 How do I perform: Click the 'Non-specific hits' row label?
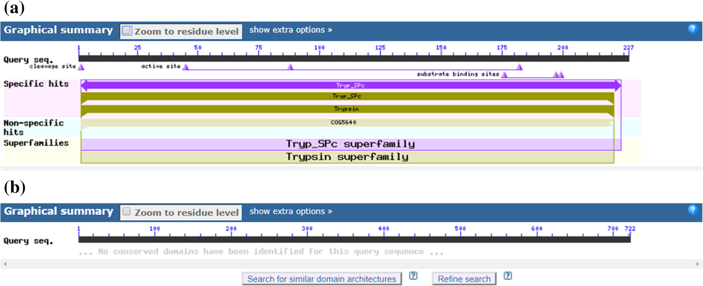(34, 127)
